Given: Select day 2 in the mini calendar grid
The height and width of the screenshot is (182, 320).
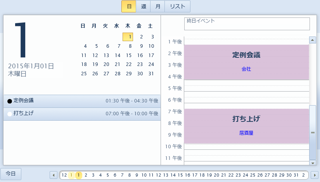Looking at the screenshot, I should click(141, 37).
